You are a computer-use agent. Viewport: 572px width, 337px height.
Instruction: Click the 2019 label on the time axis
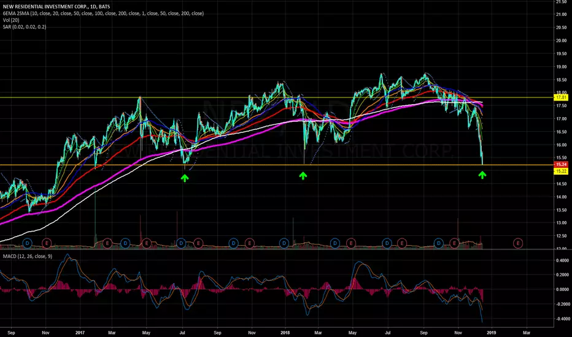coord(492,333)
